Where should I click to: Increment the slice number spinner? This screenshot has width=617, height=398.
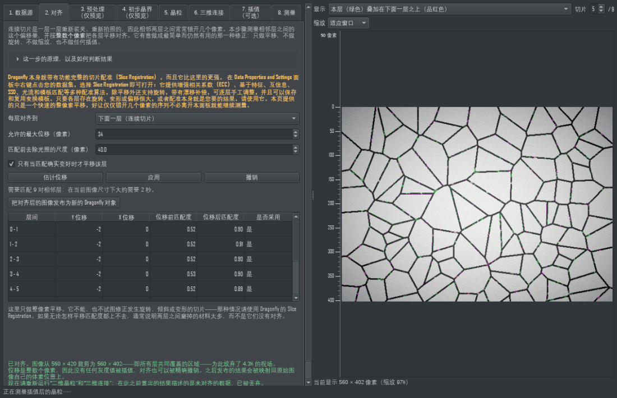click(601, 7)
